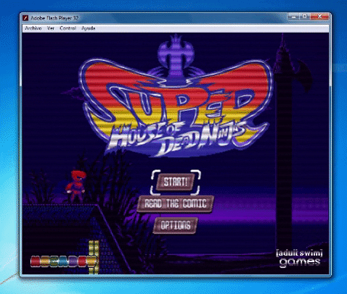This screenshot has width=347, height=294.
Task: Open the Ayuda menu
Action: tap(89, 28)
